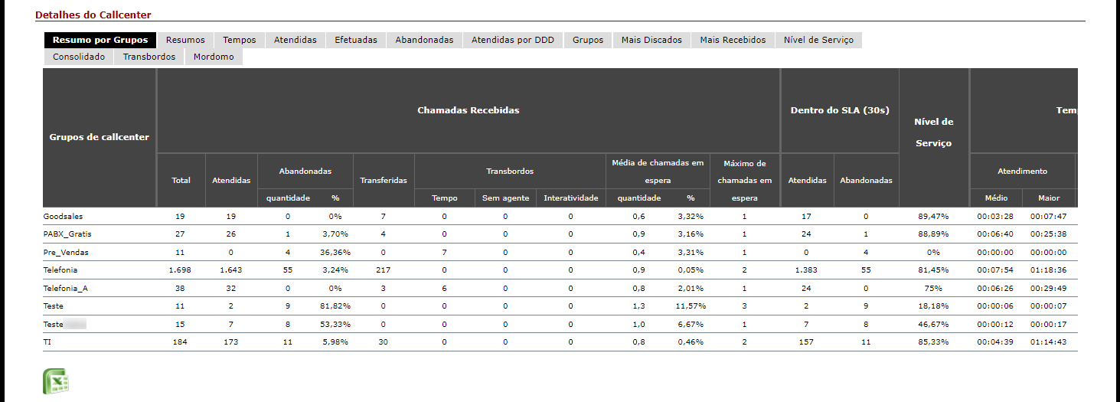The height and width of the screenshot is (402, 1120).
Task: Open the Atendidas tab
Action: pyautogui.click(x=296, y=40)
